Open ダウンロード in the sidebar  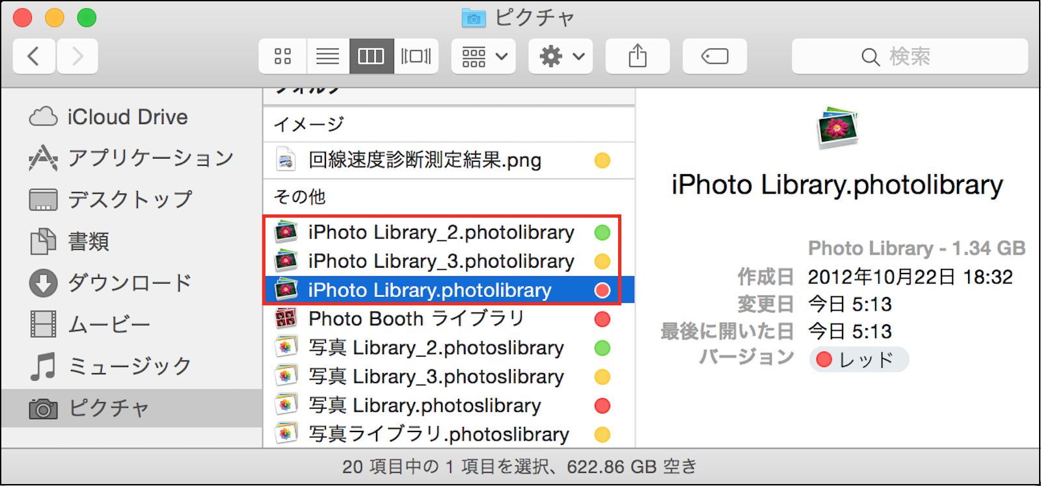click(x=131, y=283)
